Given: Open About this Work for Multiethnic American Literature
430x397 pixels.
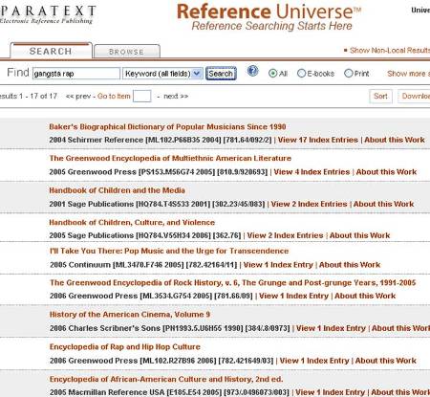Looking at the screenshot, I should coord(386,172).
